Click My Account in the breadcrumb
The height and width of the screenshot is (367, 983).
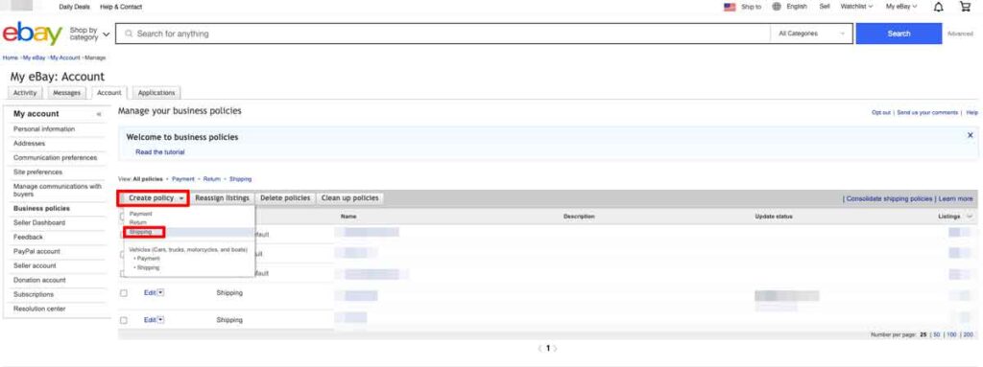65,57
